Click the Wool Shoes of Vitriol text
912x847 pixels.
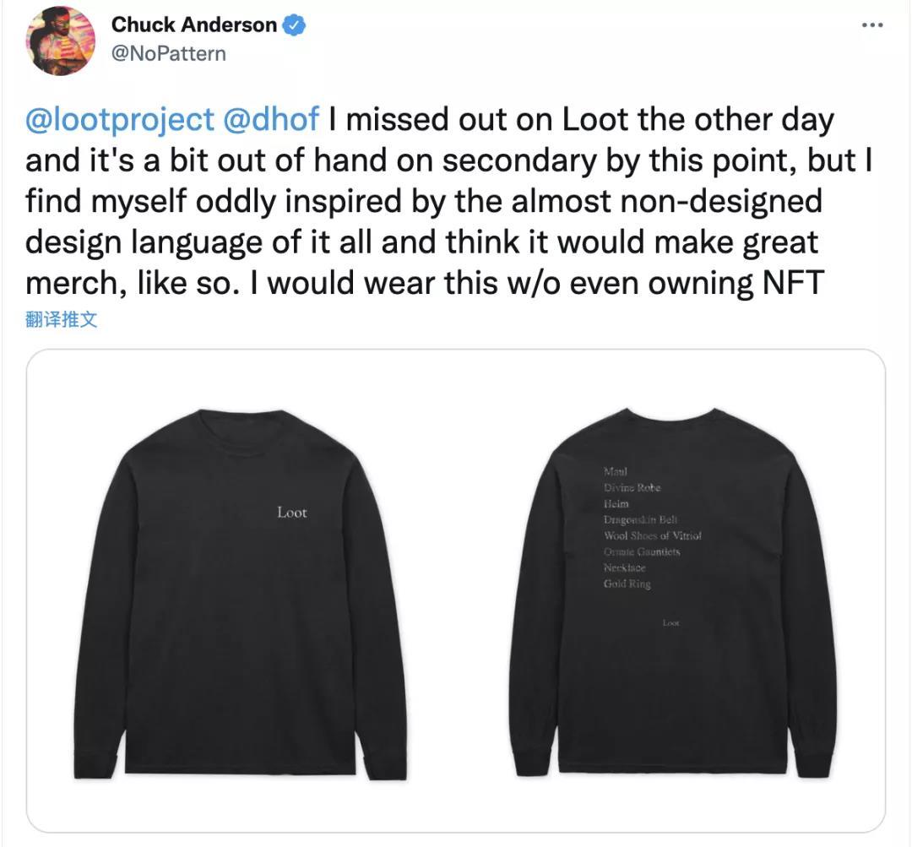pos(652,535)
